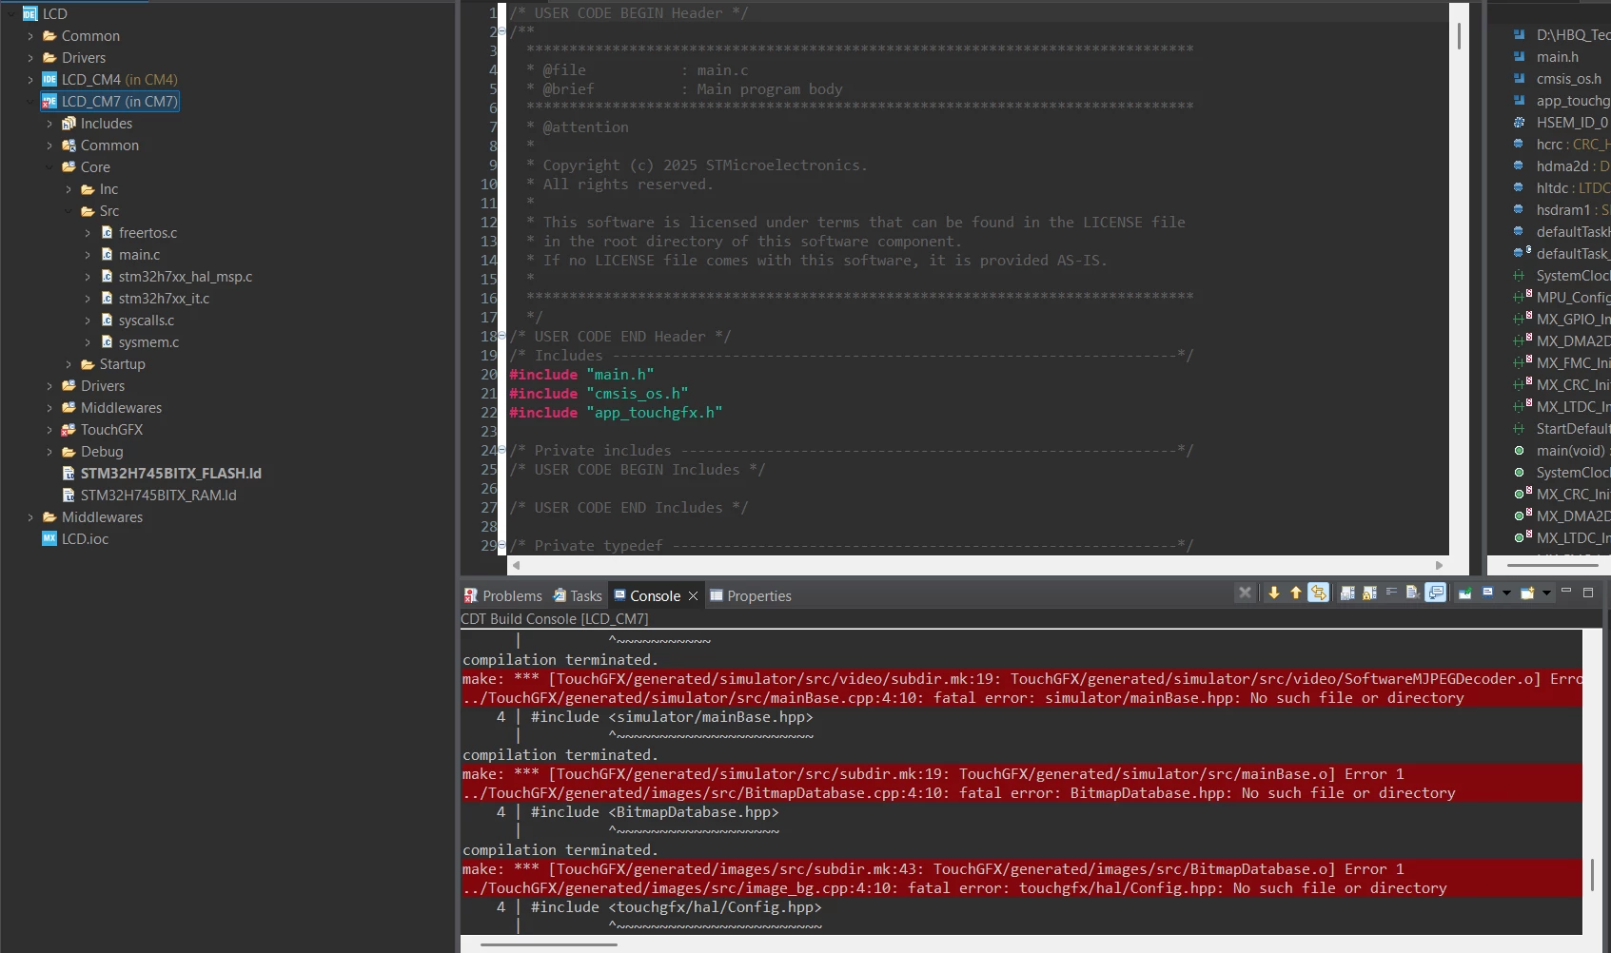Toggle fold marker at line 29
The image size is (1611, 953).
[x=502, y=546]
